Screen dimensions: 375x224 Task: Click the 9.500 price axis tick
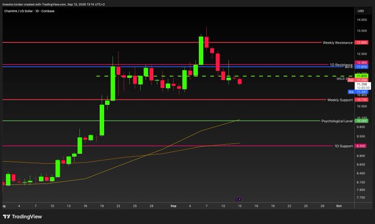361,136
